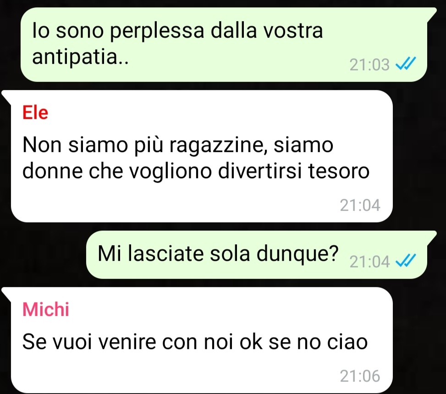Click the word "ciao" in Michi's bubble
This screenshot has height=394, width=446.
point(347,342)
